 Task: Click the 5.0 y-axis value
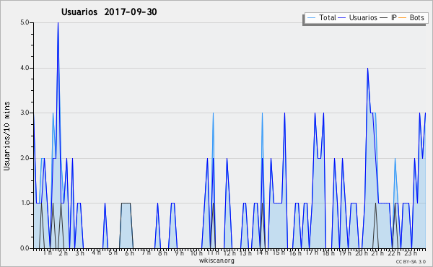click(25, 22)
